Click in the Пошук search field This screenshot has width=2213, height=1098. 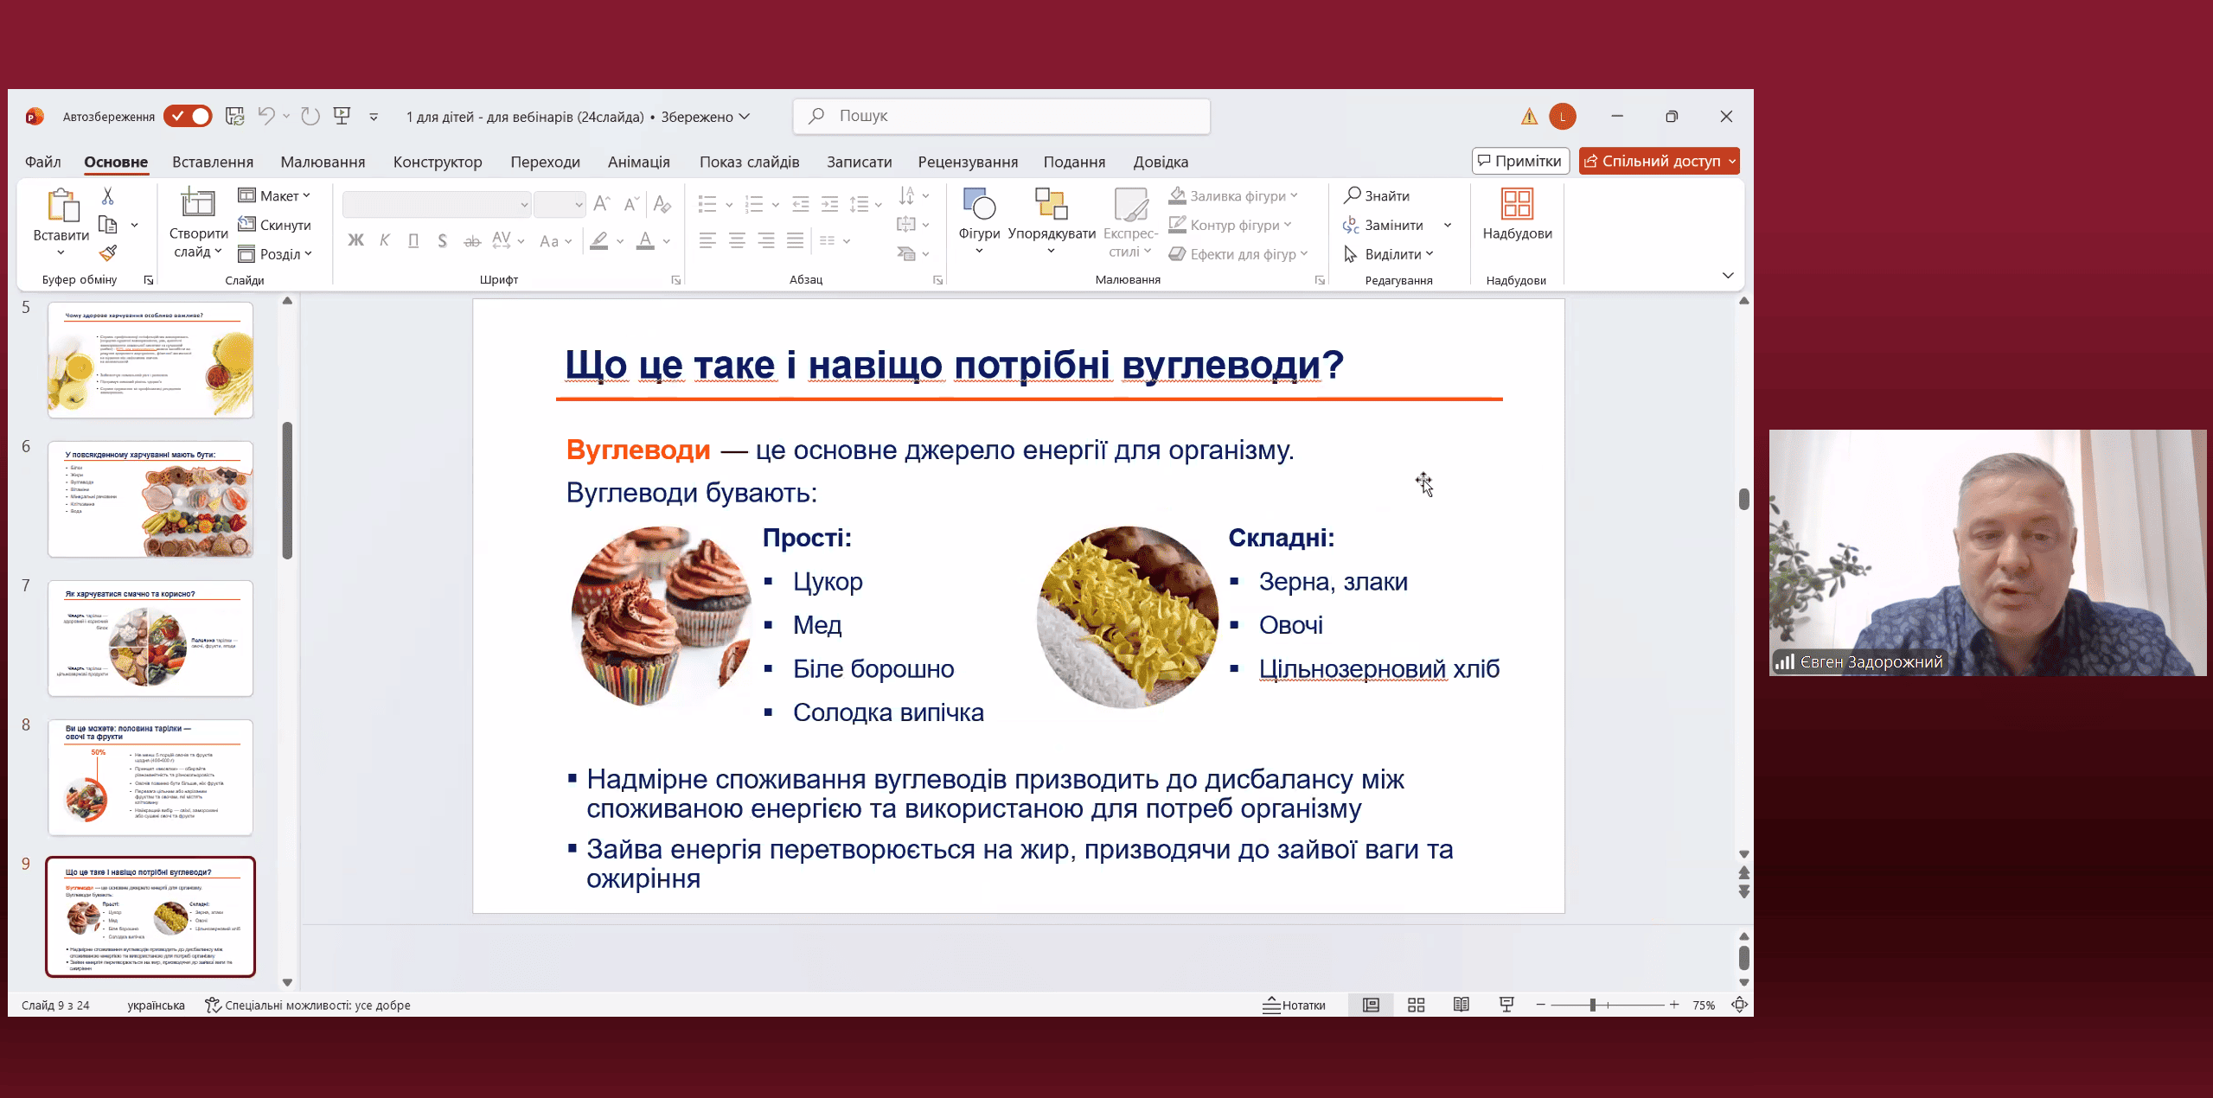click(1001, 116)
